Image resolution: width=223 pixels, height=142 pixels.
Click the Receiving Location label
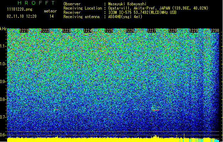83,8
